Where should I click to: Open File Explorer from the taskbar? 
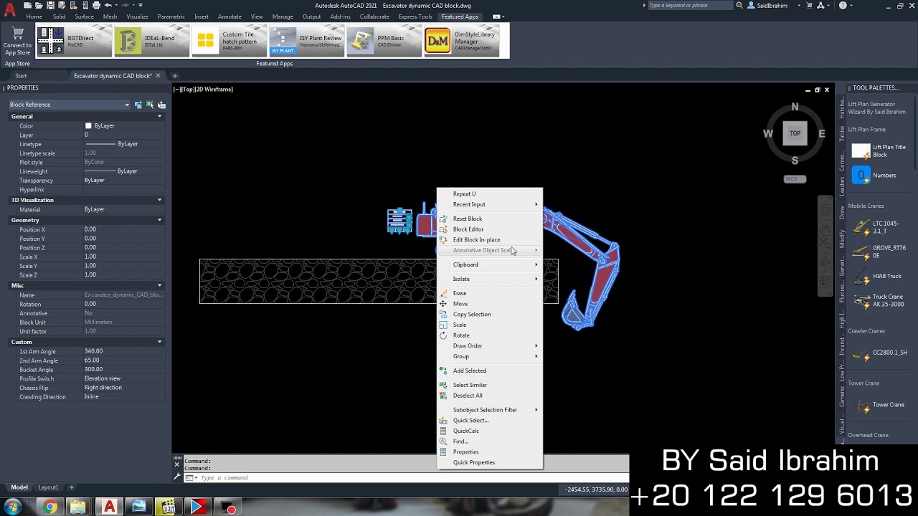click(x=77, y=507)
